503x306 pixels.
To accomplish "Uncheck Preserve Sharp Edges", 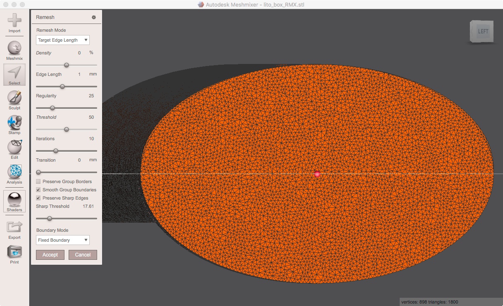I will pyautogui.click(x=38, y=198).
